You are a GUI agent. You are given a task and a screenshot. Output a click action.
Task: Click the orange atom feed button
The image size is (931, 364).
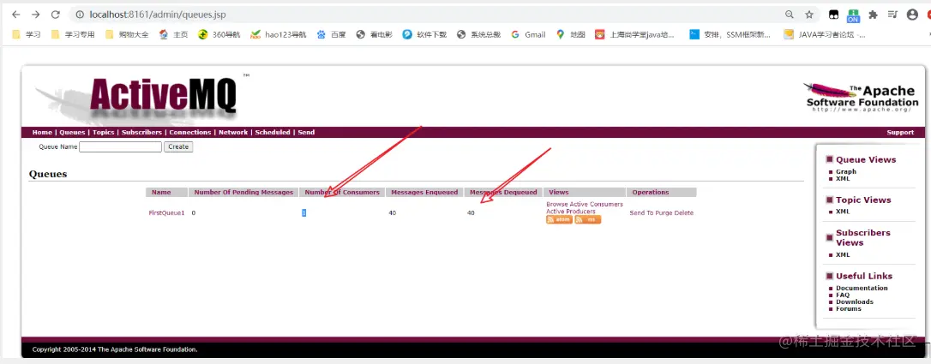(x=559, y=219)
